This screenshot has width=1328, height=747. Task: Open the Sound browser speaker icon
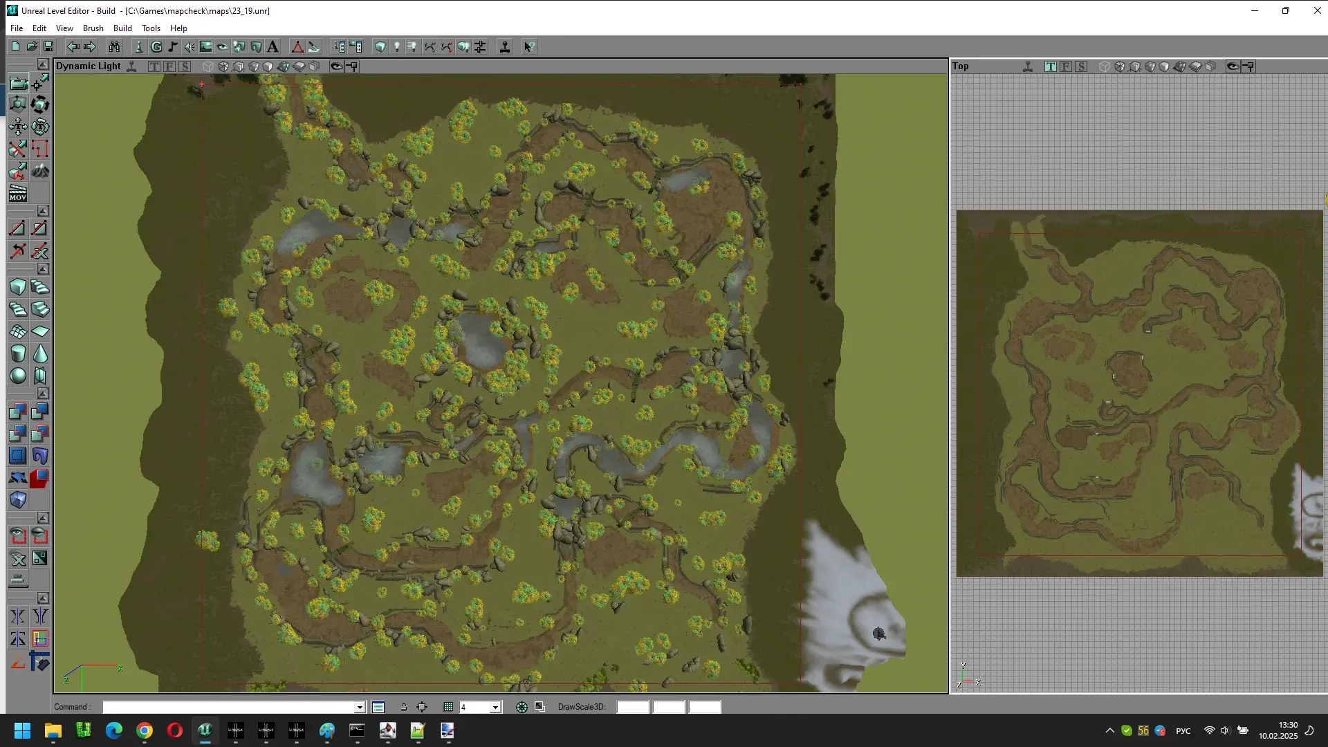190,46
